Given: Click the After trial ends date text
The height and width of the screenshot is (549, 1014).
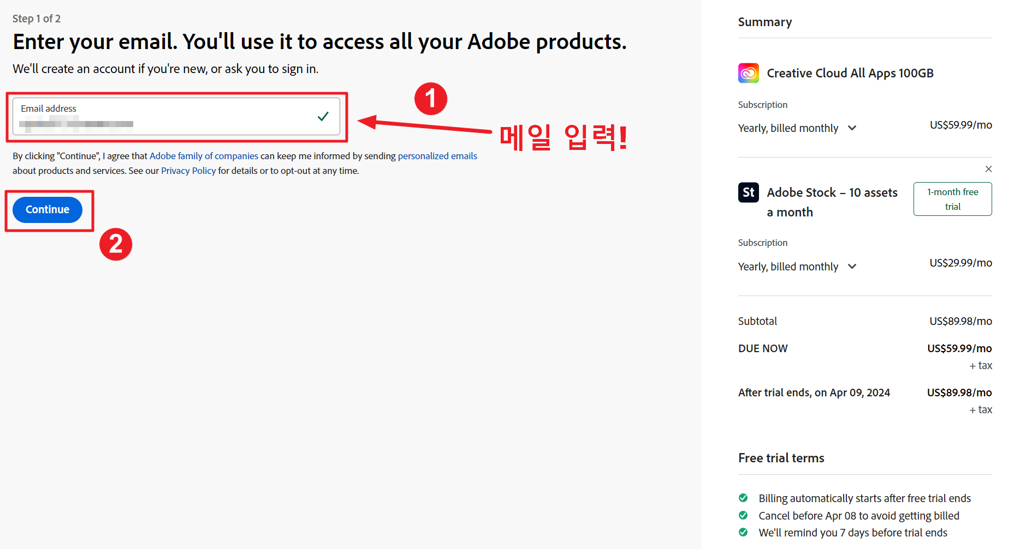Looking at the screenshot, I should pos(814,393).
